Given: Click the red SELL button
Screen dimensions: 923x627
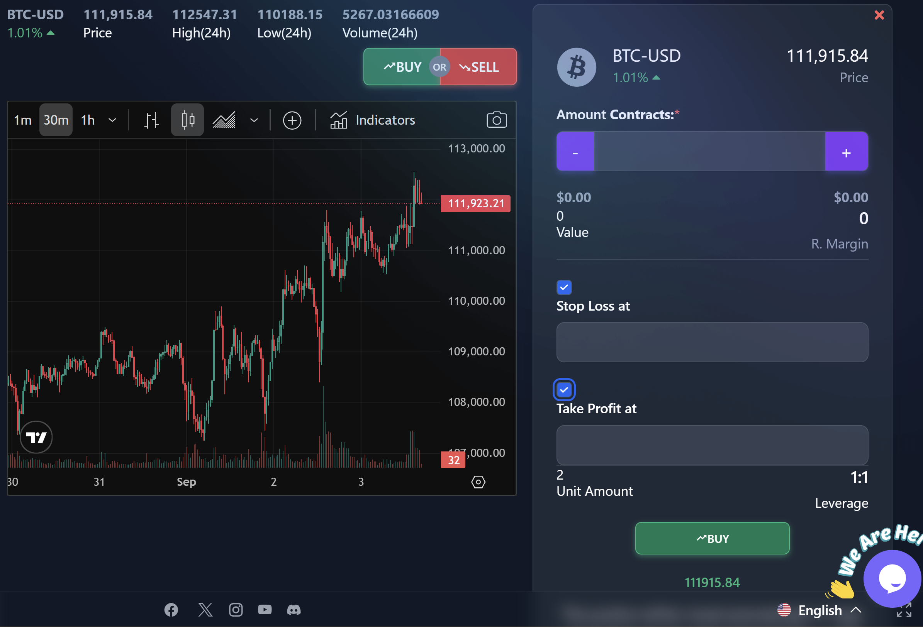Looking at the screenshot, I should tap(478, 67).
